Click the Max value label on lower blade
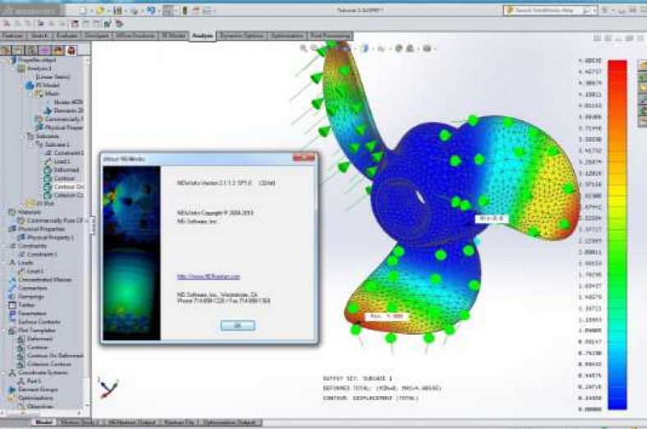Image resolution: width=647 pixels, height=429 pixels. [x=386, y=316]
